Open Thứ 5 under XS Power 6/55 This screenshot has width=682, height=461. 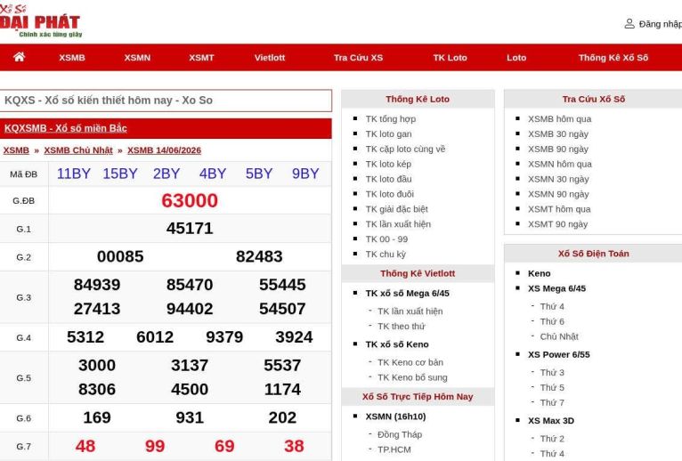coord(552,387)
